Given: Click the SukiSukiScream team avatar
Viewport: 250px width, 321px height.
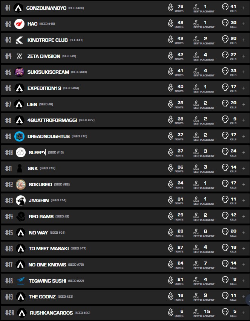Looking at the screenshot, I should tap(19, 72).
